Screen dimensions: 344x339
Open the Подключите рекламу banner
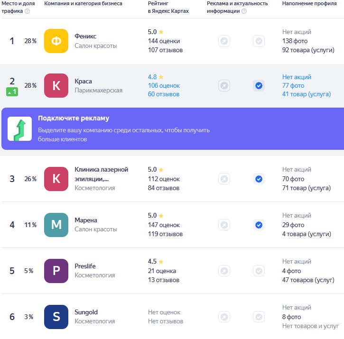173,128
